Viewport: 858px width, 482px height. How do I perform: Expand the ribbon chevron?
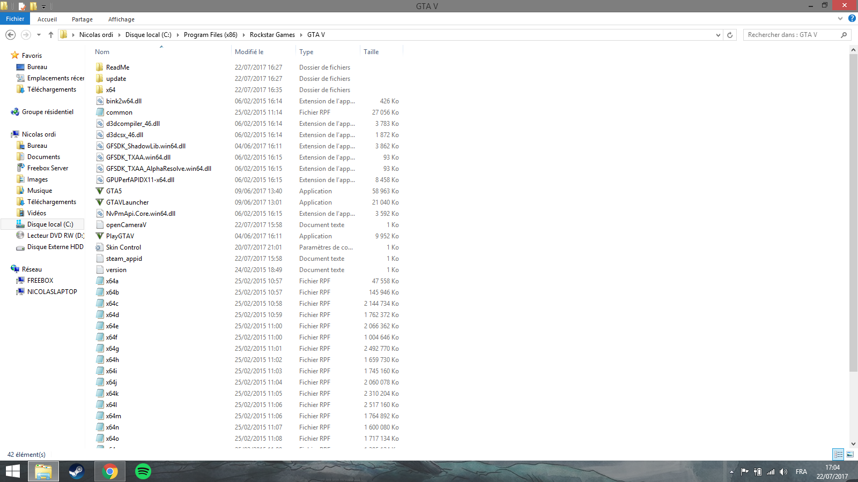(x=840, y=19)
